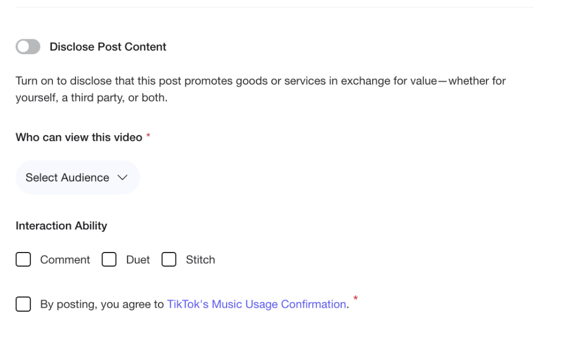Click the chevron inside Select Audience
583x354 pixels.
tap(122, 178)
